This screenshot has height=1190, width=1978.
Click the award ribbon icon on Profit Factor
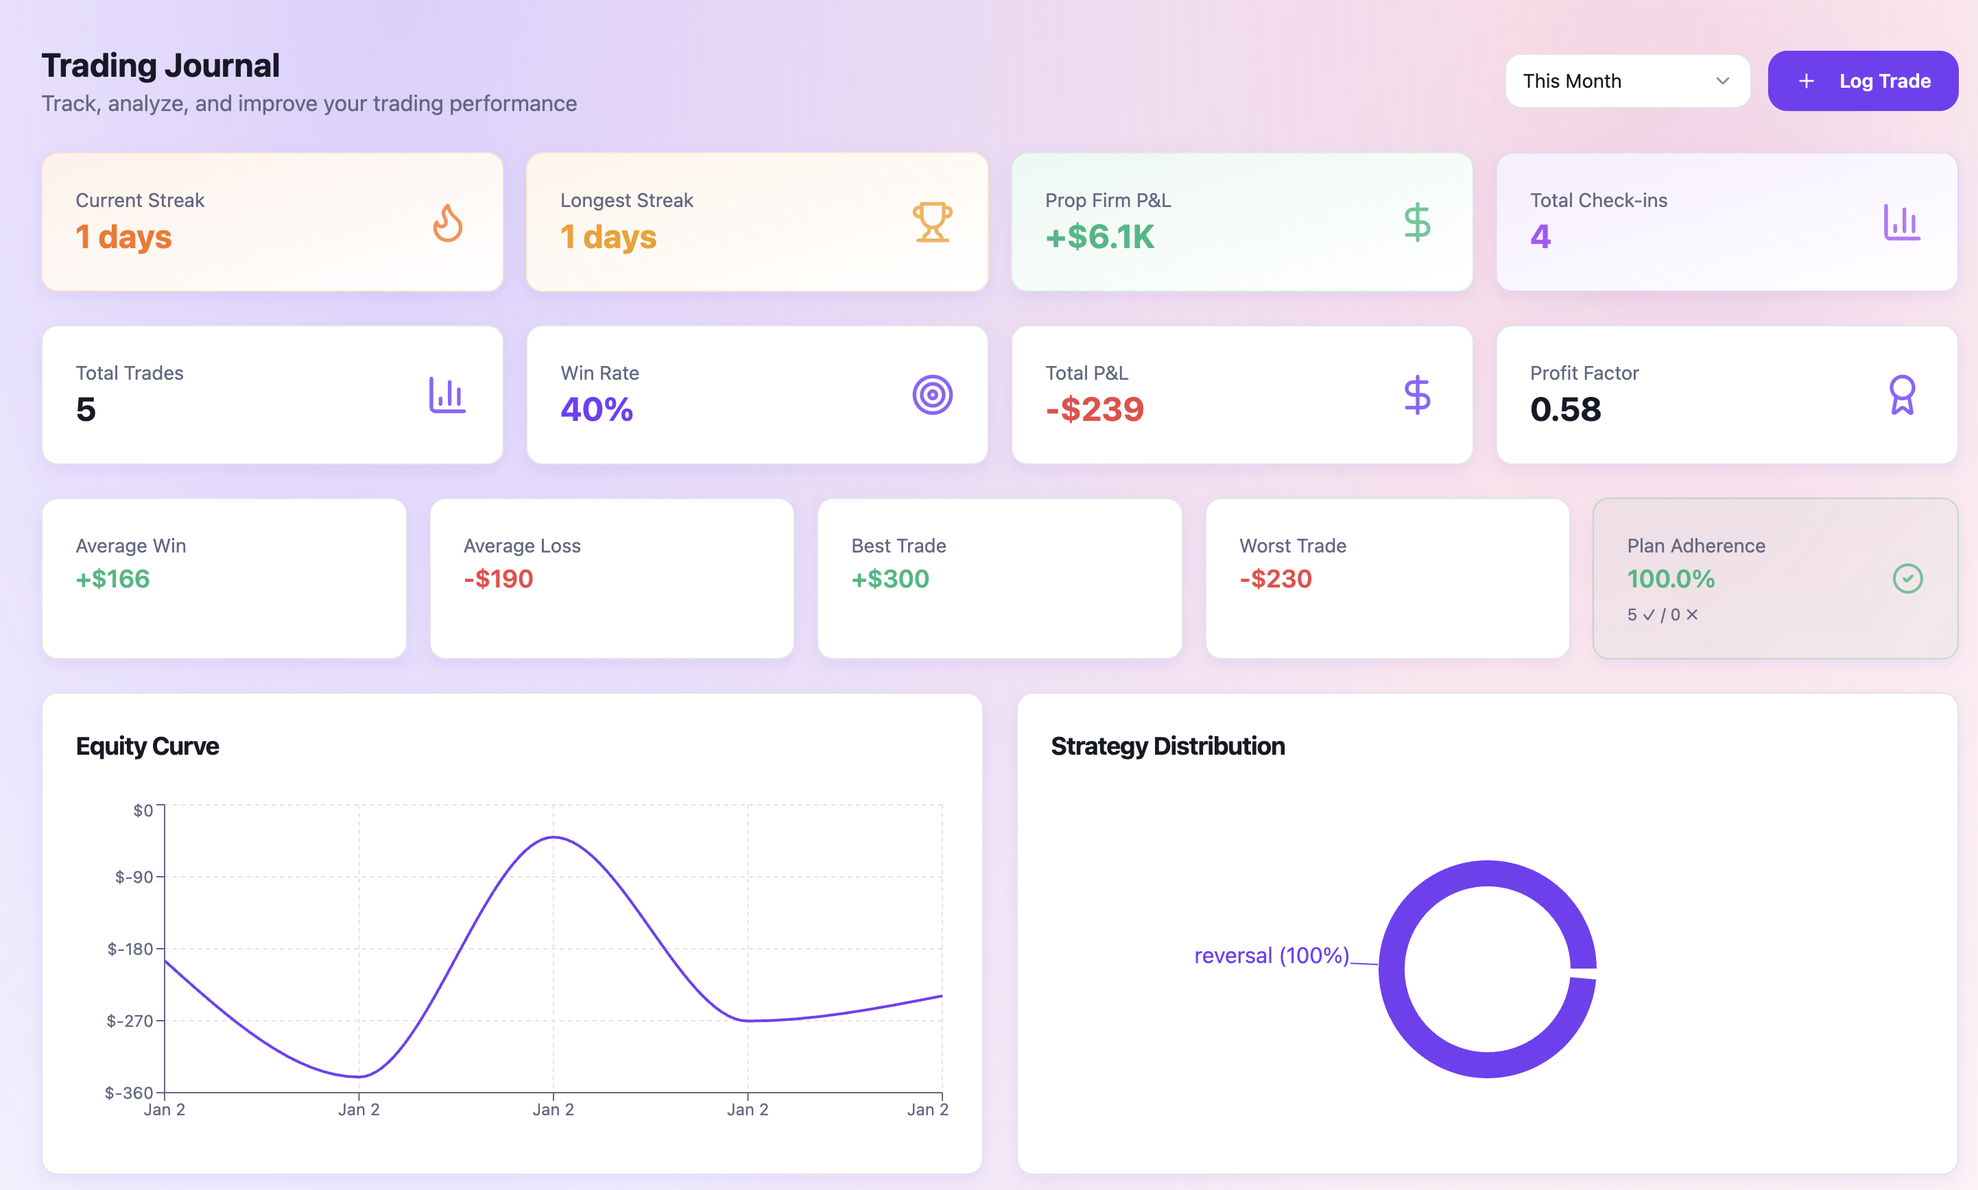[x=1902, y=395]
